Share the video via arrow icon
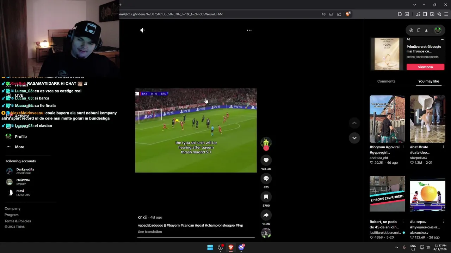The height and width of the screenshot is (253, 451). pos(266,215)
